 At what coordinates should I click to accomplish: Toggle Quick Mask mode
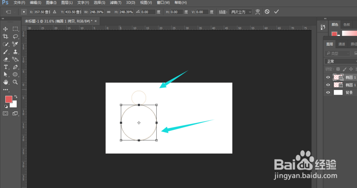[5, 113]
